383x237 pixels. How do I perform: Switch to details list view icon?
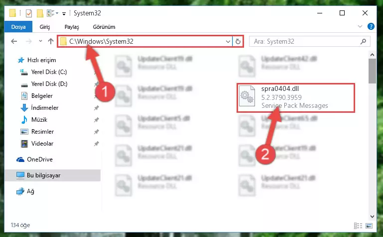(x=358, y=226)
